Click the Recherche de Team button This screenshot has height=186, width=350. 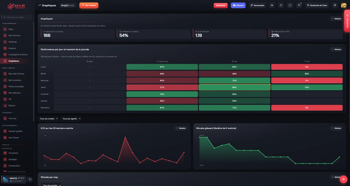pos(317,5)
